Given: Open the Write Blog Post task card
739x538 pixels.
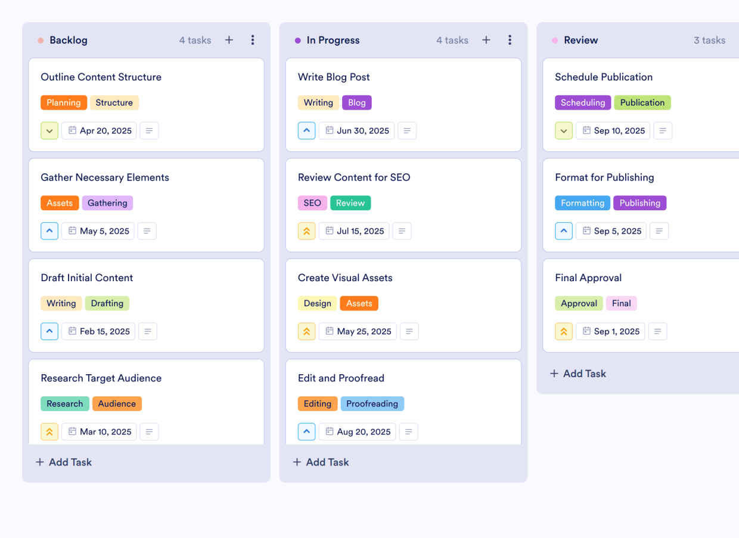Looking at the screenshot, I should pyautogui.click(x=334, y=77).
